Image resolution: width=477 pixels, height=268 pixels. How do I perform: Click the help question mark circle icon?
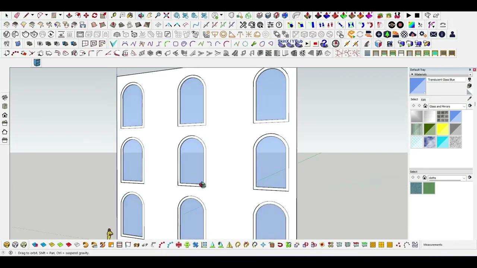tap(279, 25)
